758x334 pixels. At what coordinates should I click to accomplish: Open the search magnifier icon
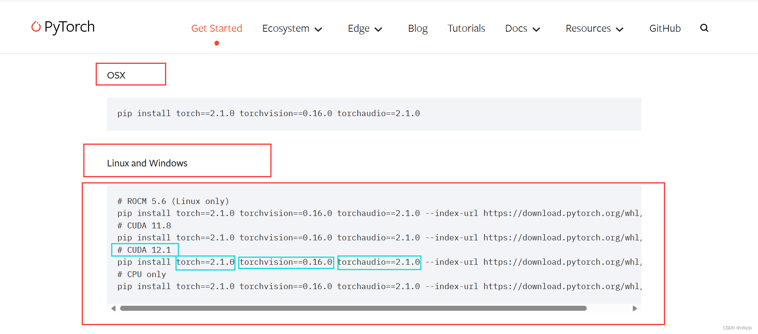click(704, 28)
